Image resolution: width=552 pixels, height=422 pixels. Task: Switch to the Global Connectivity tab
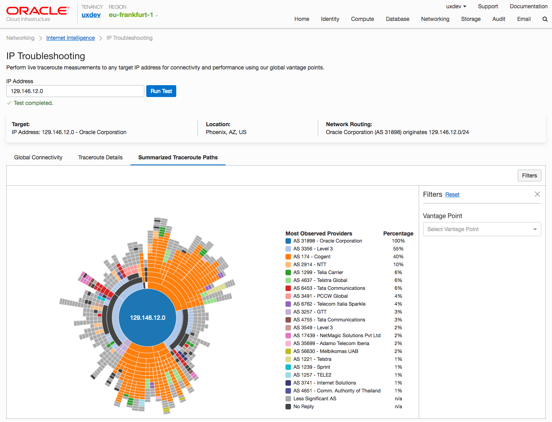point(38,157)
